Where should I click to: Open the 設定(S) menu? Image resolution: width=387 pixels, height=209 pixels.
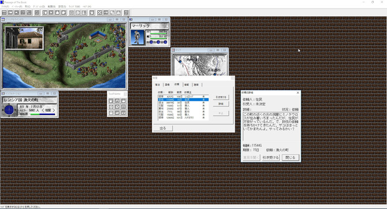(x=62, y=6)
